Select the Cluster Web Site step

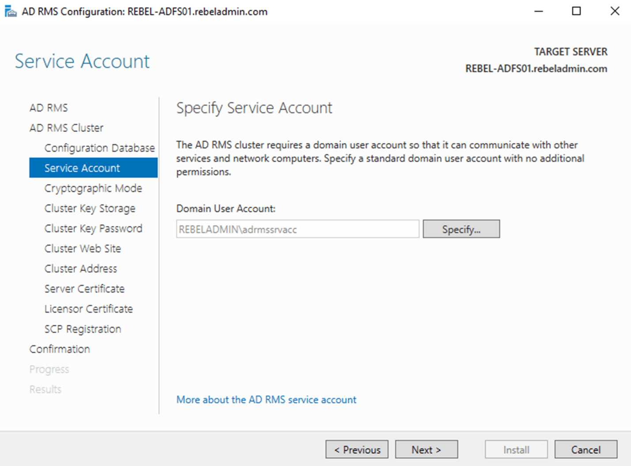coord(83,248)
